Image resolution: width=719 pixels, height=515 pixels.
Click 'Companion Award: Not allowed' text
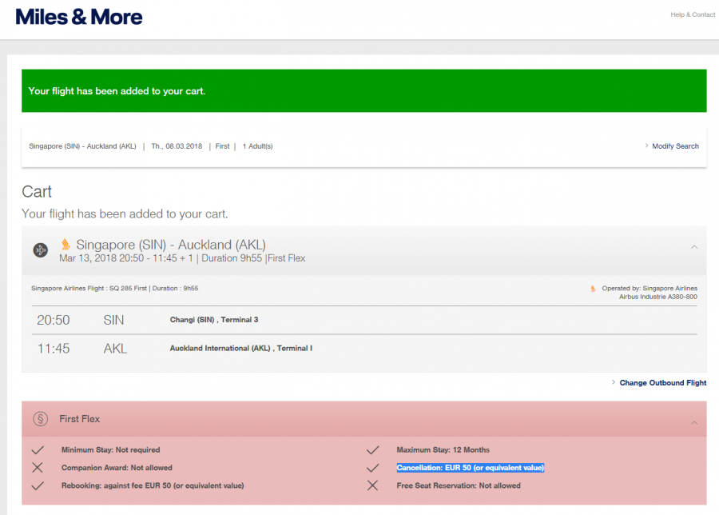tap(117, 468)
